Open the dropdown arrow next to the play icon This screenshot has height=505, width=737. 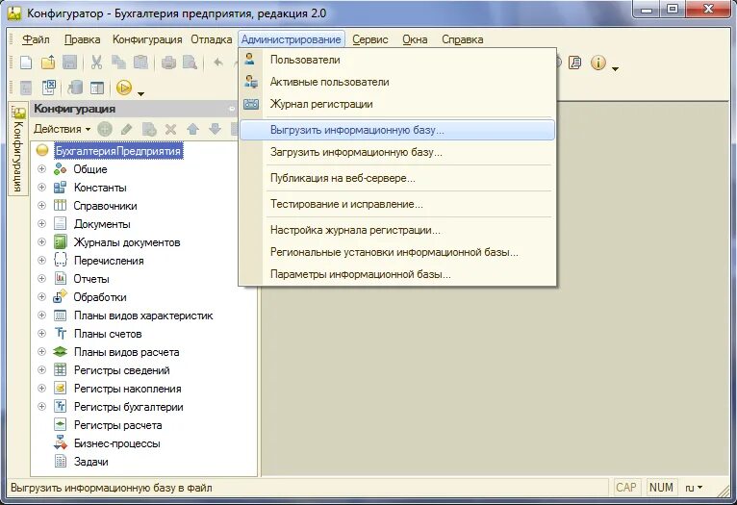click(140, 94)
